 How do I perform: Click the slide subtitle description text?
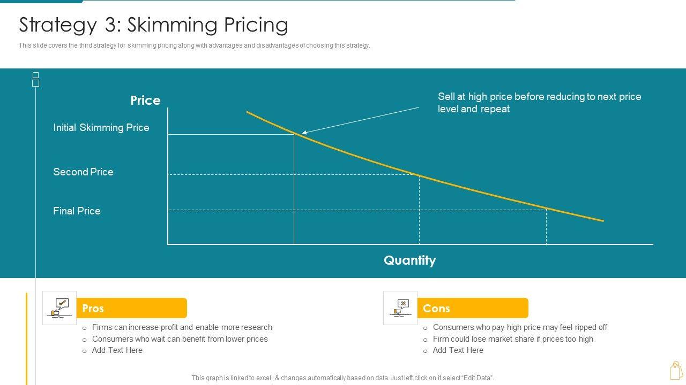pyautogui.click(x=194, y=45)
